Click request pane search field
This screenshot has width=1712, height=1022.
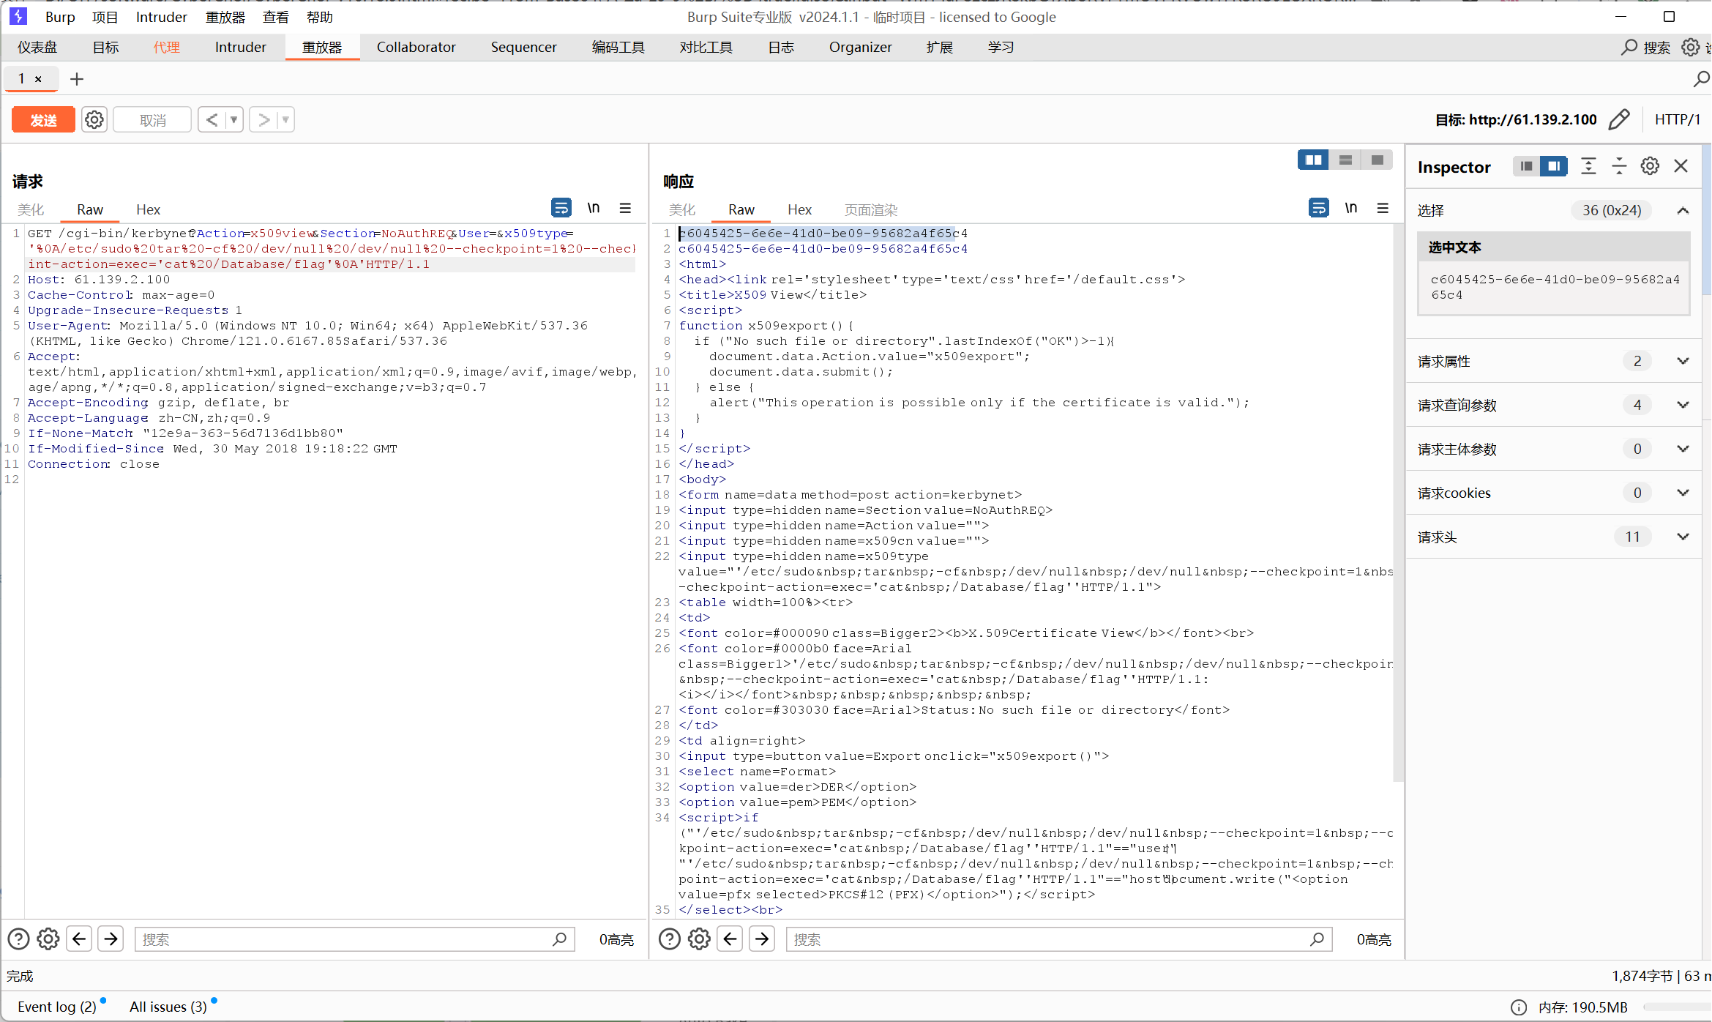point(354,939)
